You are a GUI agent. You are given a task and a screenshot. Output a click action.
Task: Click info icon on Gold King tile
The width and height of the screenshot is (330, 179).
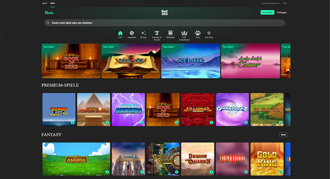[280, 172]
